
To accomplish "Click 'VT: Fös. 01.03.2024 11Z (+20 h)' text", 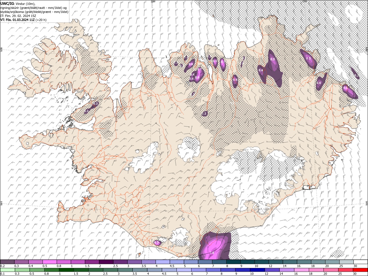I will [x=24, y=20].
